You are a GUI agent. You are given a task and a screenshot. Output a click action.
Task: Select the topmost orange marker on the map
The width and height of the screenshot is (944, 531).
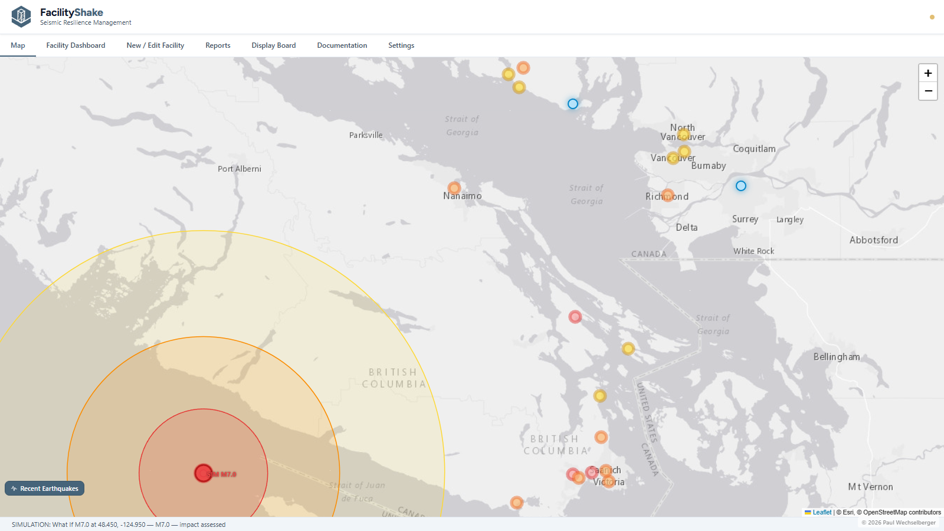523,68
